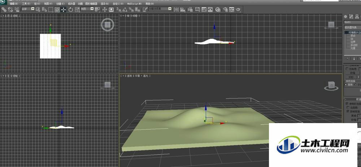The image size is (361, 167).
Task: Open the 帮助(H) menu
Action: tap(150, 4)
